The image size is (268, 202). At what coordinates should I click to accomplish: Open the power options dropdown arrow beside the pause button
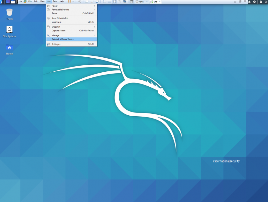pyautogui.click(x=73, y=2)
